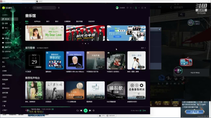Add a new playlist with plus icon
The height and width of the screenshot is (118, 211).
click(14, 58)
